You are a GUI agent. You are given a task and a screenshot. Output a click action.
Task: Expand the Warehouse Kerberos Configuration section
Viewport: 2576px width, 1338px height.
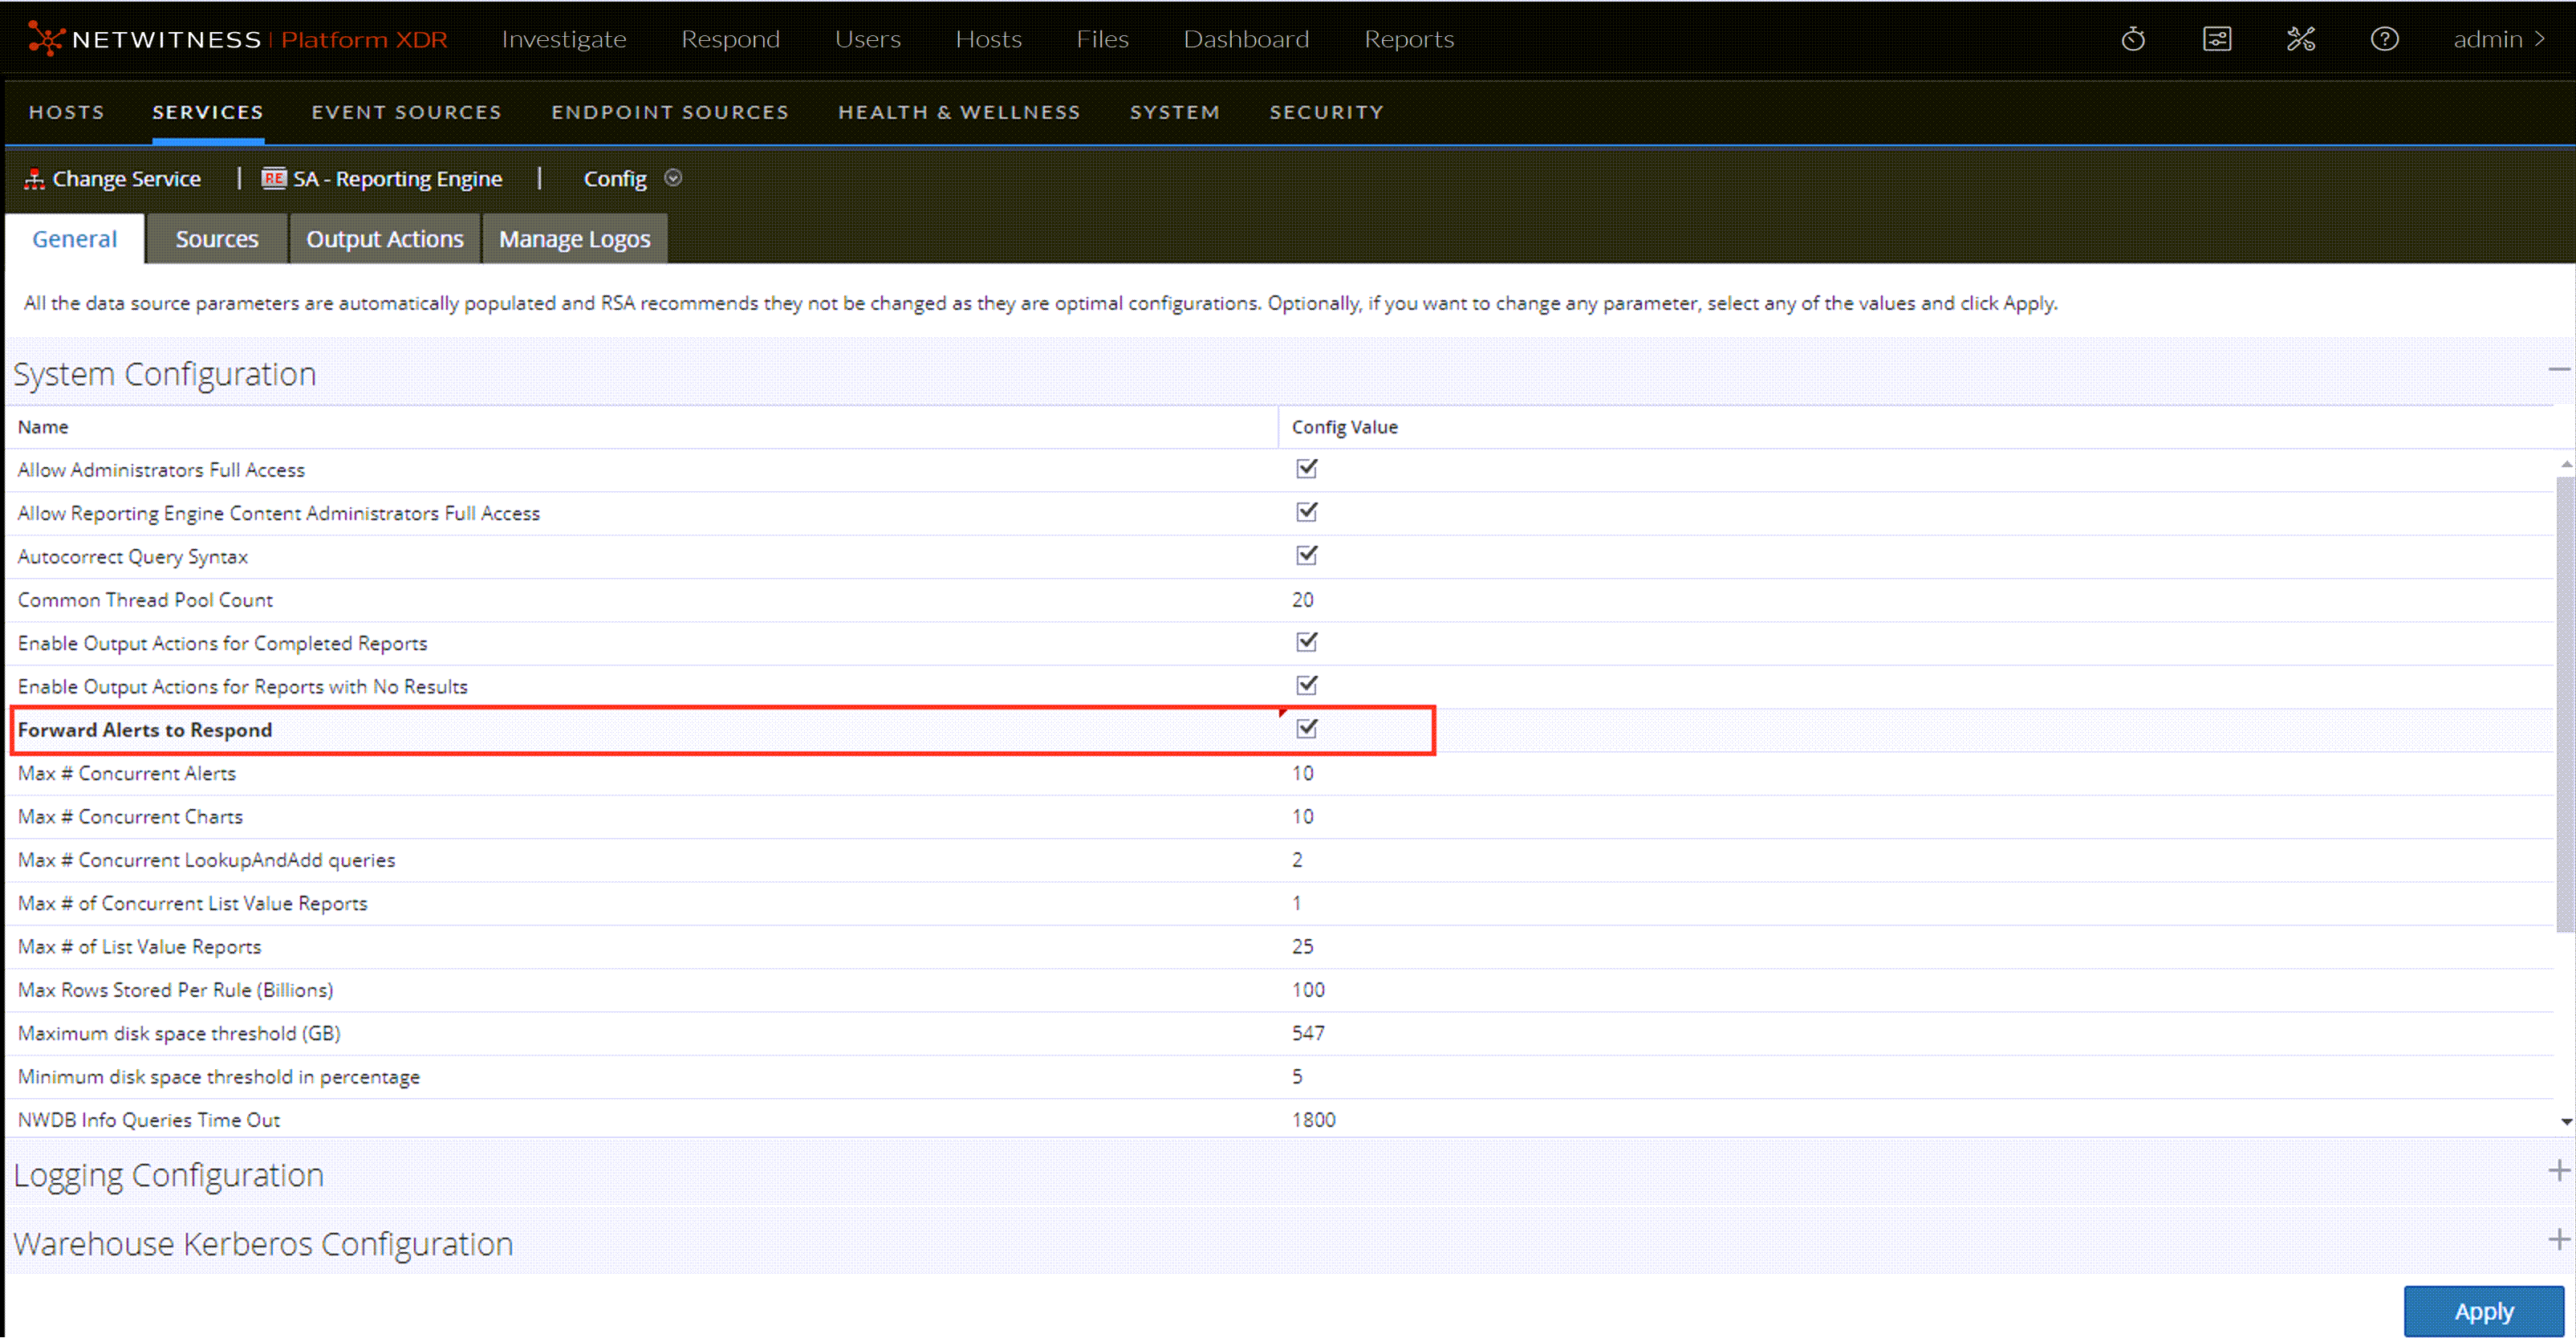tap(2558, 1240)
